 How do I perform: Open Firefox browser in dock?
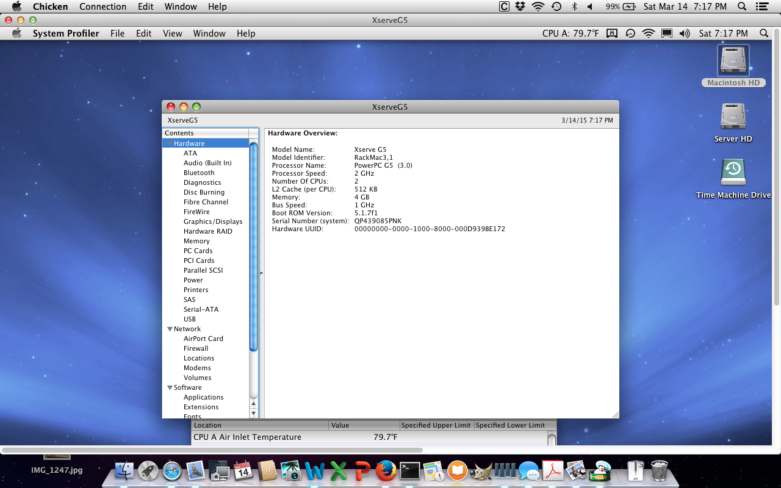click(386, 470)
